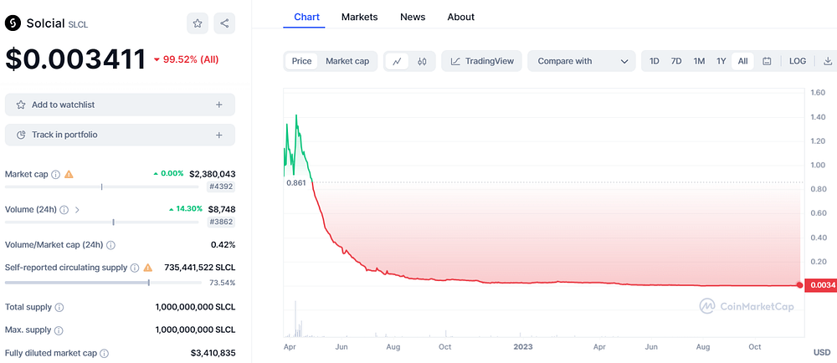Select the 1D time range
837x363 pixels.
pos(654,61)
